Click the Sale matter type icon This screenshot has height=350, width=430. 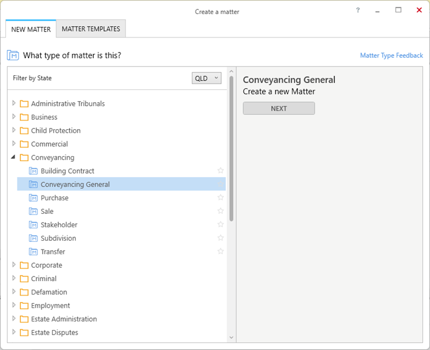pos(33,212)
